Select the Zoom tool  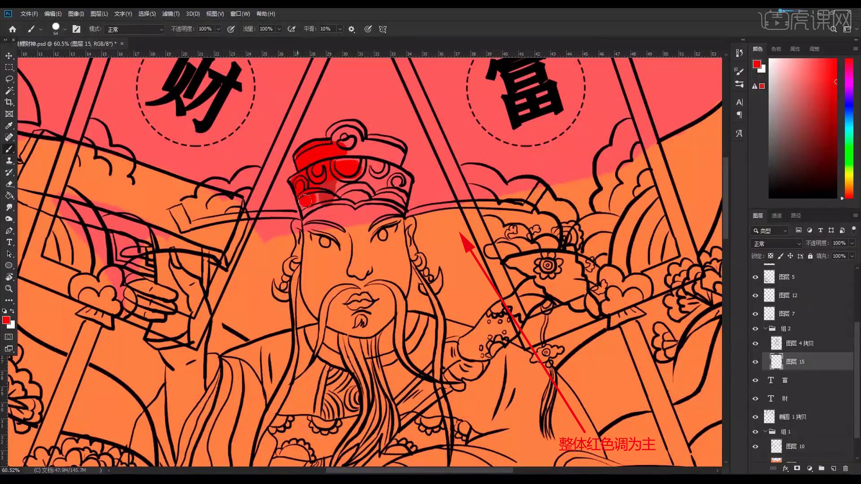click(9, 289)
